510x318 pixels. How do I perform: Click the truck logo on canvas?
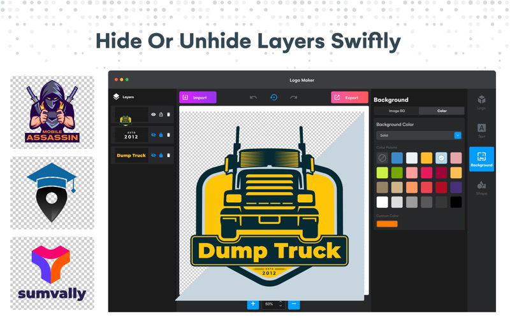pos(269,206)
